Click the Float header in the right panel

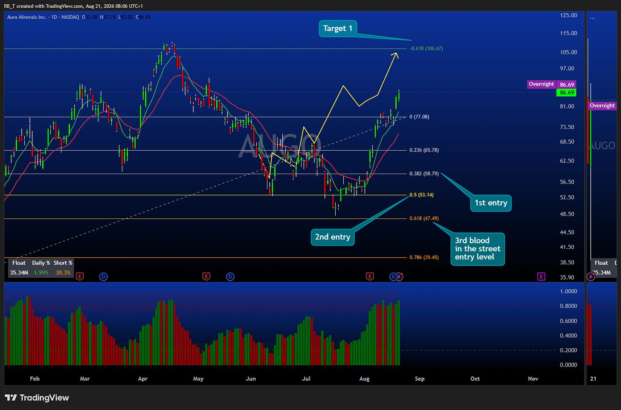point(601,263)
